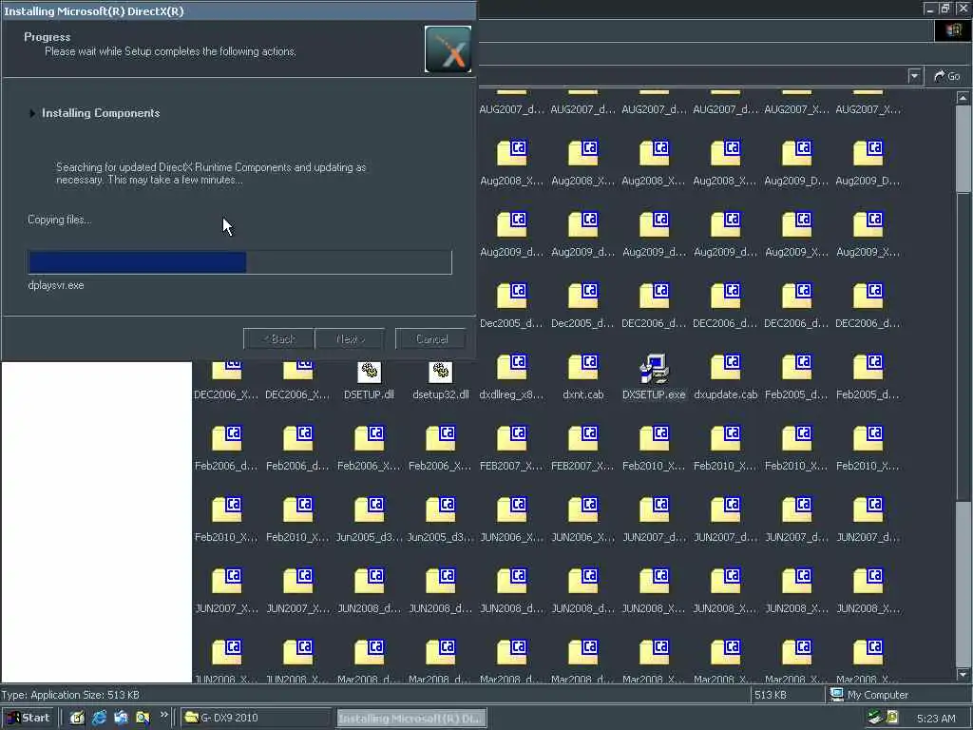Image resolution: width=973 pixels, height=730 pixels.
Task: Click the "Type: Application Size: 513 KB" status text
Action: point(70,695)
